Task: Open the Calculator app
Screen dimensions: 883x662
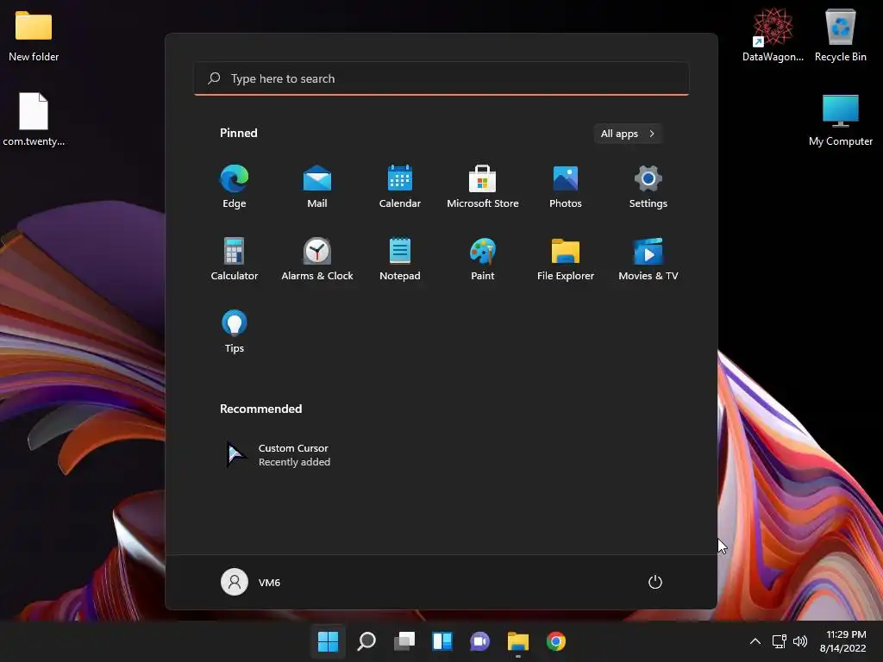Action: click(235, 259)
